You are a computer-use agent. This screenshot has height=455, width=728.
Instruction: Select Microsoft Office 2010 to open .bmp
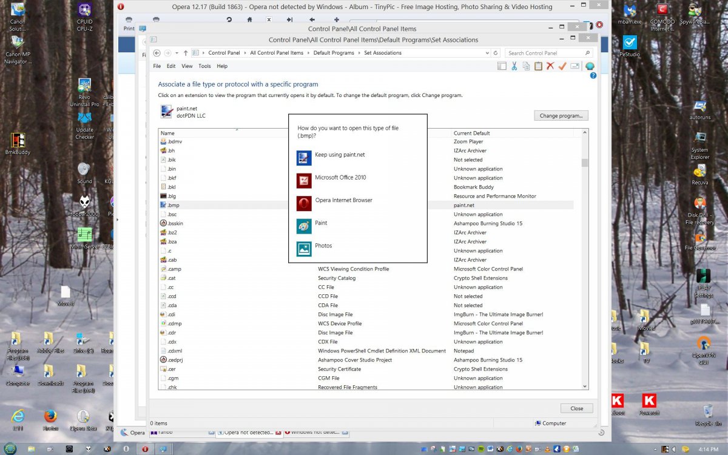point(358,180)
